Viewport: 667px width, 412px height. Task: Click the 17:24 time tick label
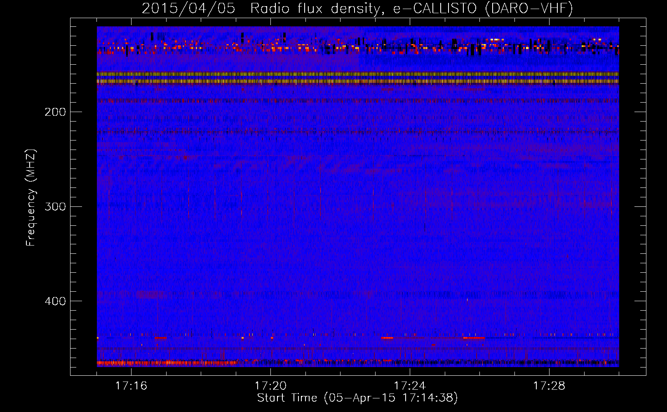click(410, 386)
